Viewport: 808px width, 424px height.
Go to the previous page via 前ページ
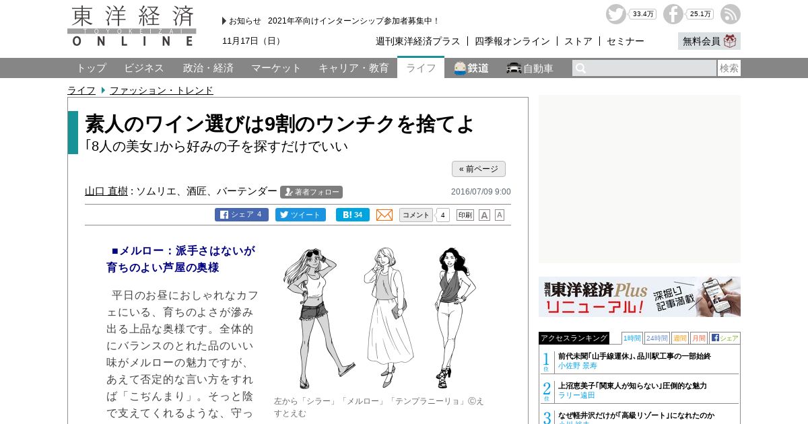point(479,169)
